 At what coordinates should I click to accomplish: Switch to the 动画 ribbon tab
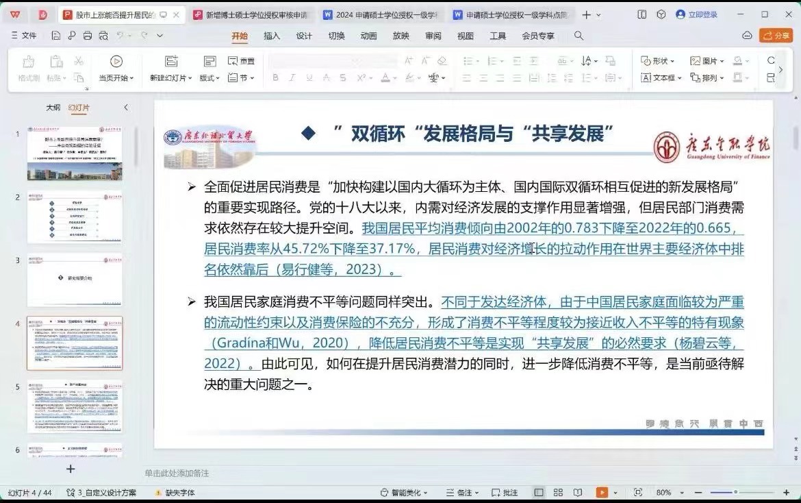(x=368, y=36)
